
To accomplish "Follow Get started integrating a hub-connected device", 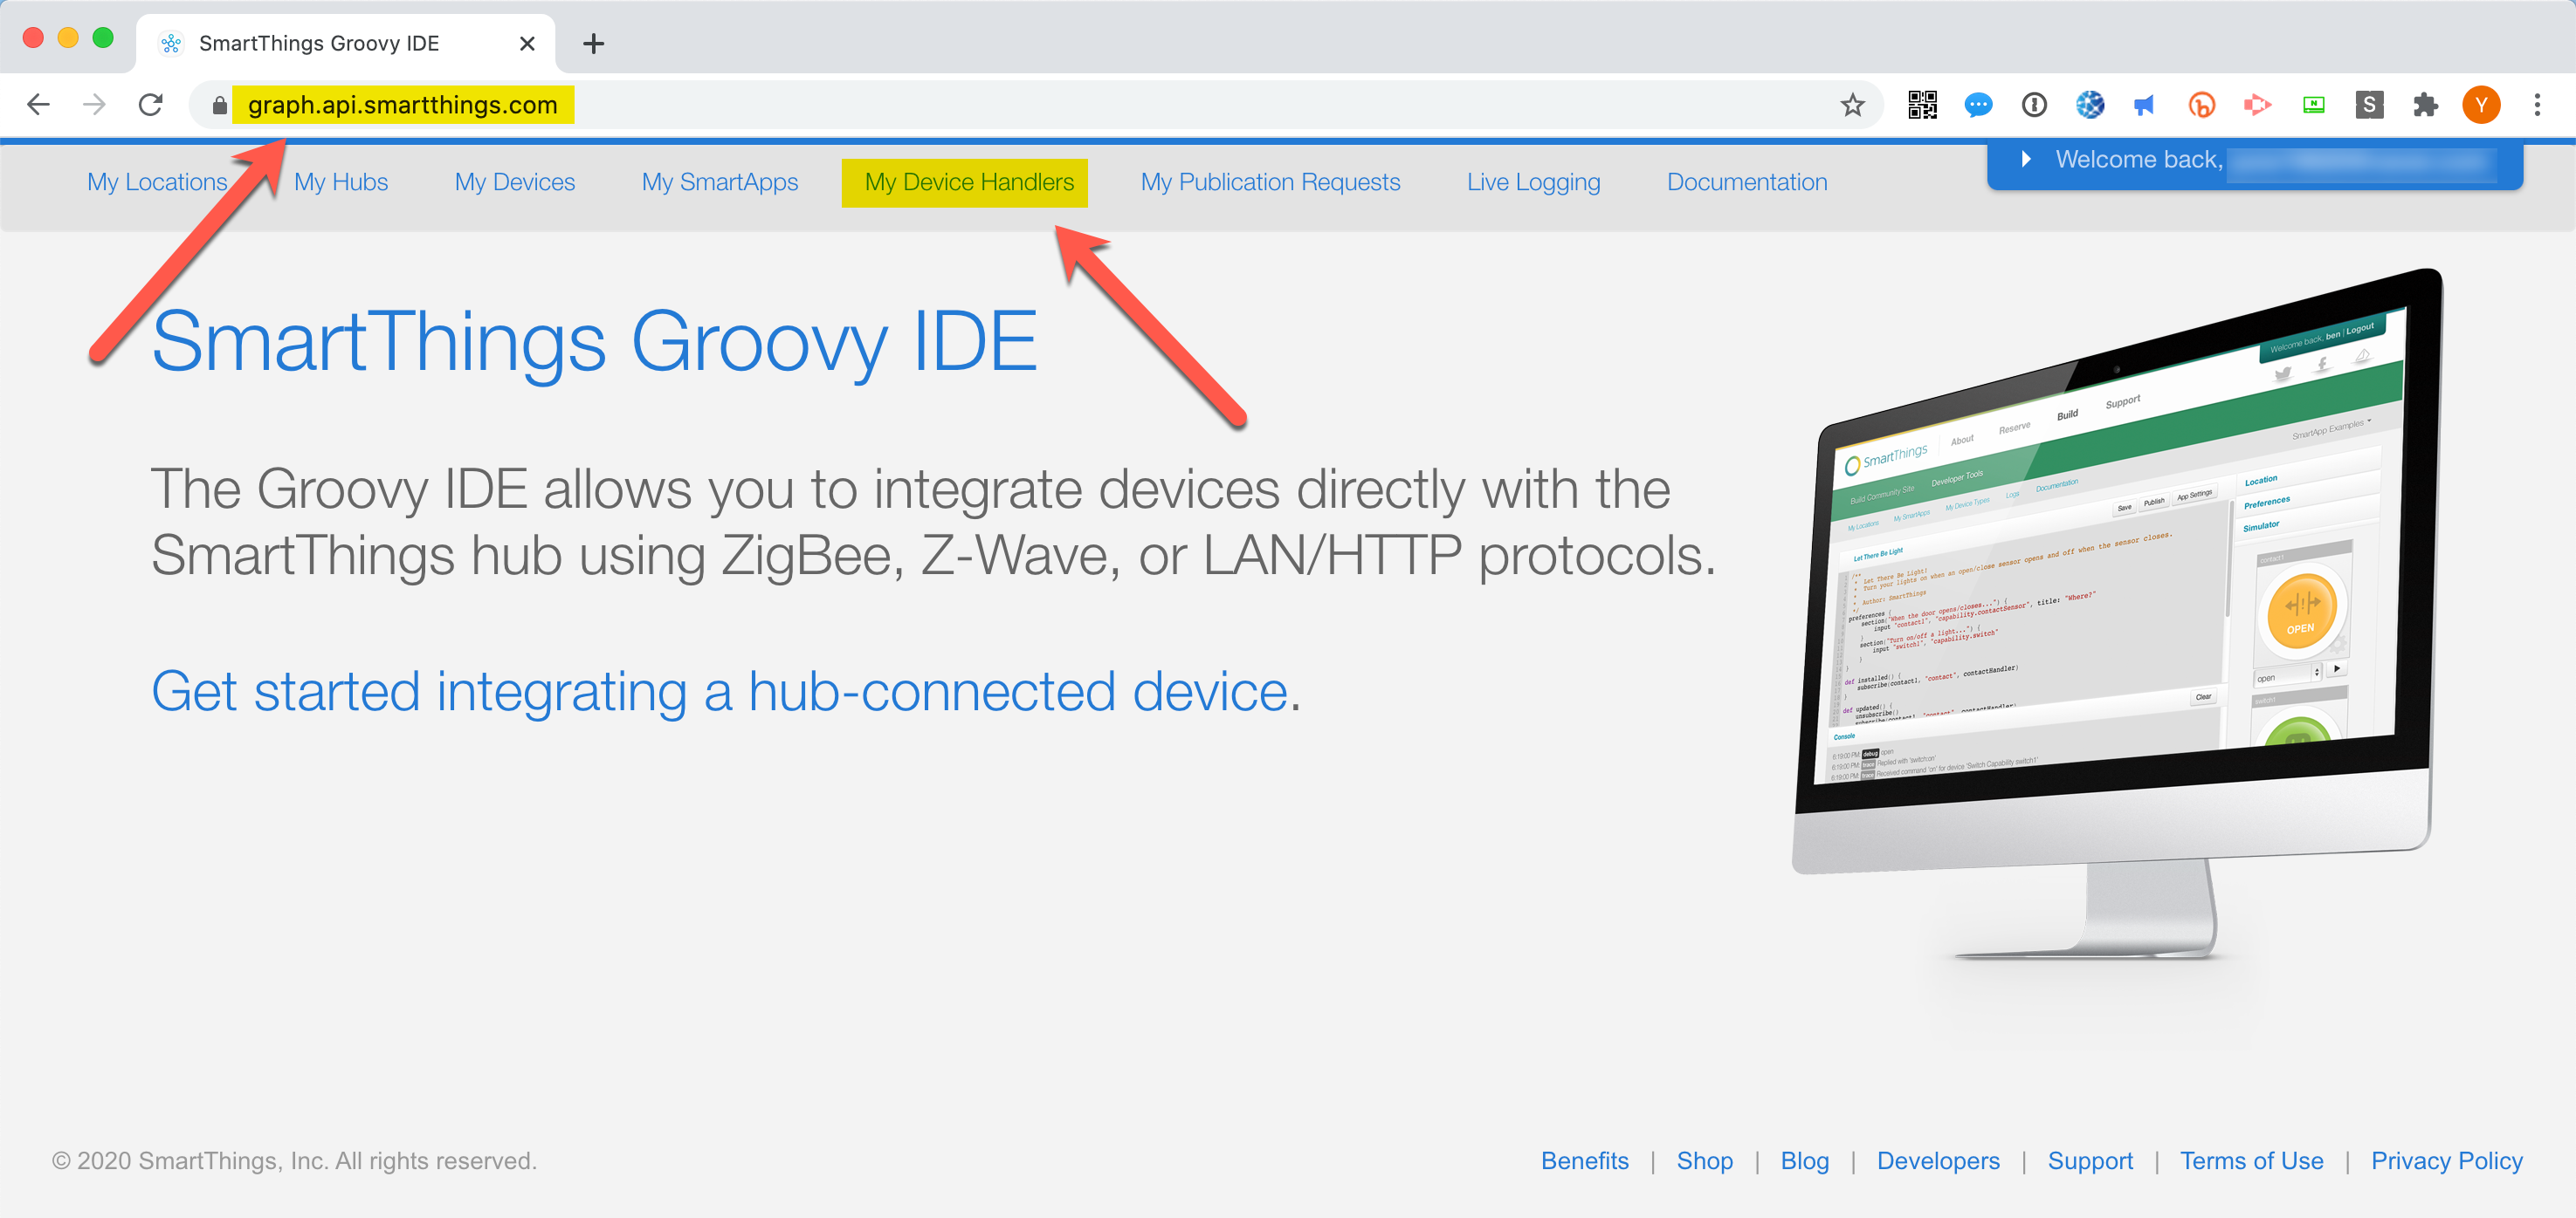I will click(x=720, y=691).
